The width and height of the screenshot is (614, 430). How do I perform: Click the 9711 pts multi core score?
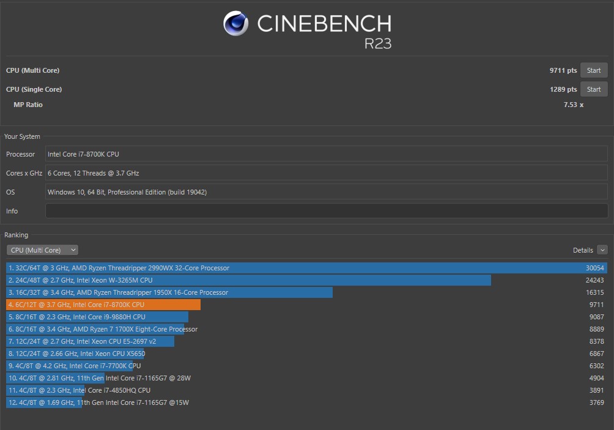pyautogui.click(x=563, y=70)
